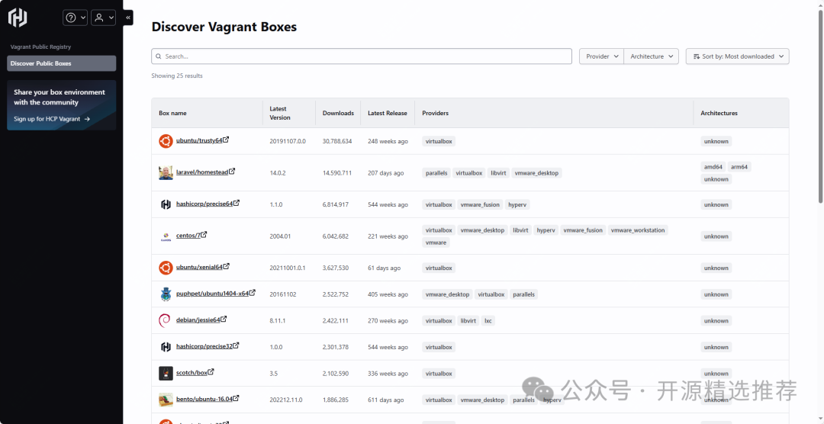The width and height of the screenshot is (824, 424).
Task: Click the lxc provider tag in debian row
Action: tap(488, 320)
